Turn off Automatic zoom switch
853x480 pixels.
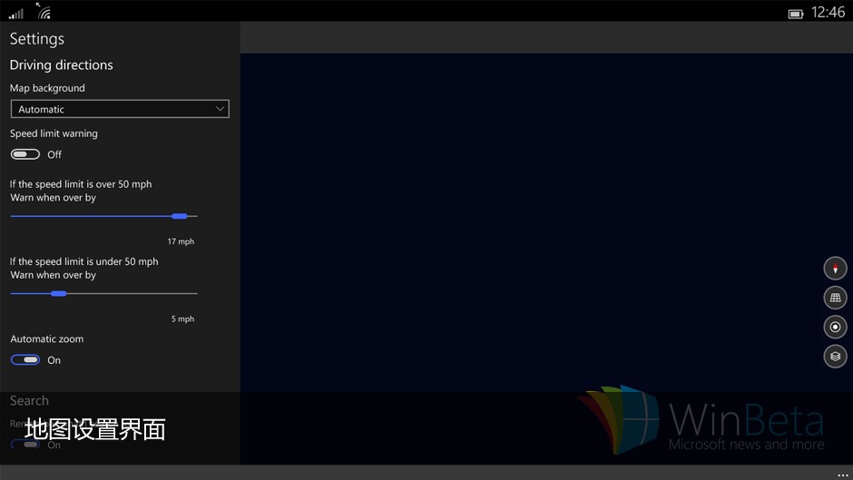[x=25, y=359]
